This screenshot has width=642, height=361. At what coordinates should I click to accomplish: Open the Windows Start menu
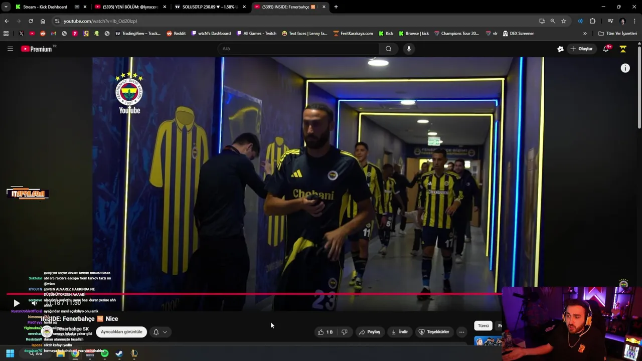10,353
